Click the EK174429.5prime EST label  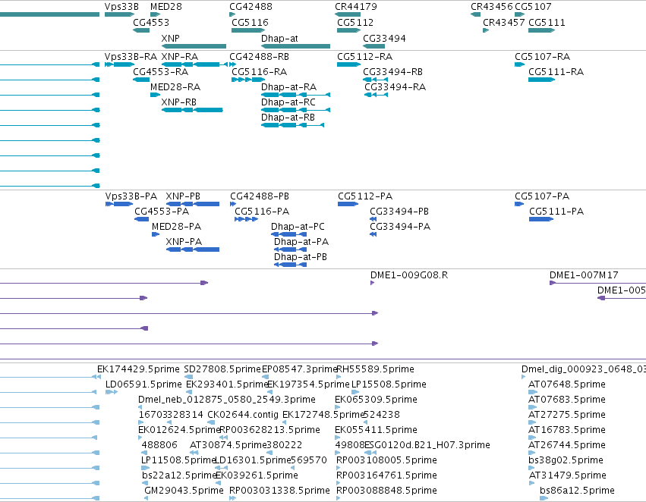coord(138,369)
